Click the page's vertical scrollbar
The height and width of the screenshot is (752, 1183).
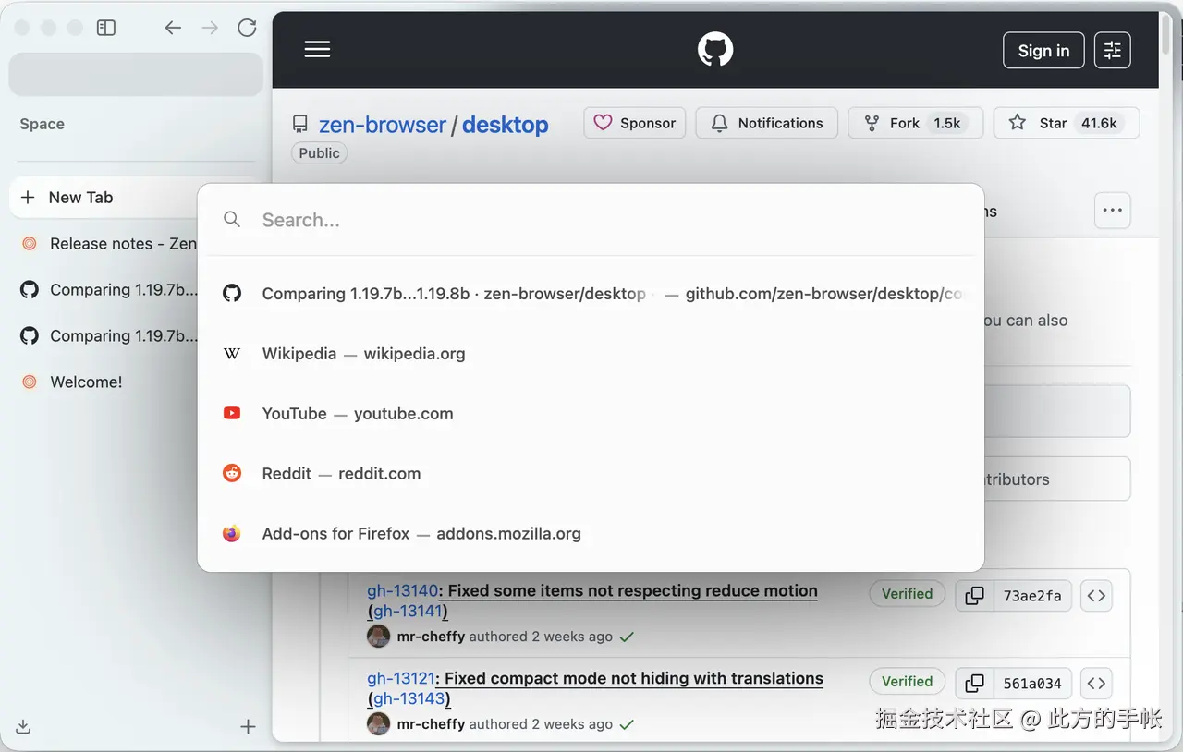[x=1165, y=37]
